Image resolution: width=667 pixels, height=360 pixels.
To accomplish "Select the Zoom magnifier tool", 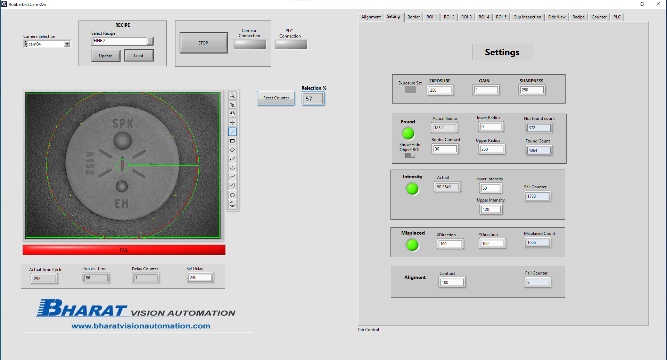I will pyautogui.click(x=232, y=96).
